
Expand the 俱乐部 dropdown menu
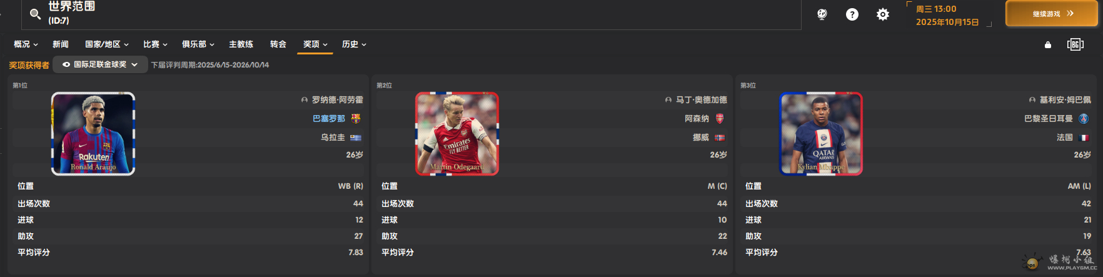coord(198,44)
